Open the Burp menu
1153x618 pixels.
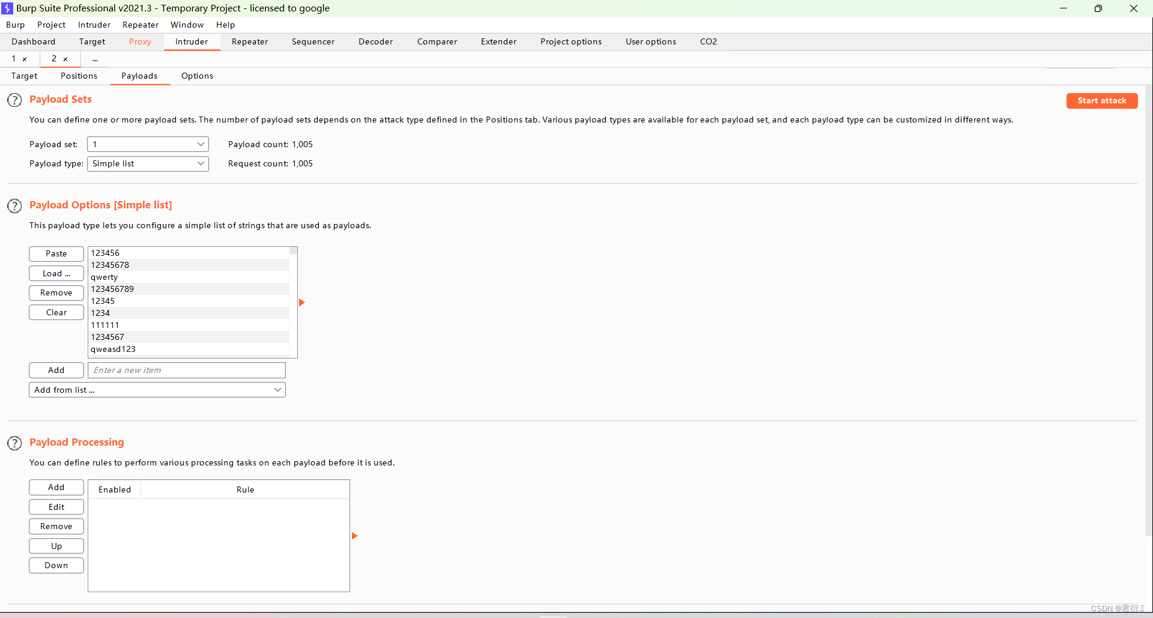(16, 25)
